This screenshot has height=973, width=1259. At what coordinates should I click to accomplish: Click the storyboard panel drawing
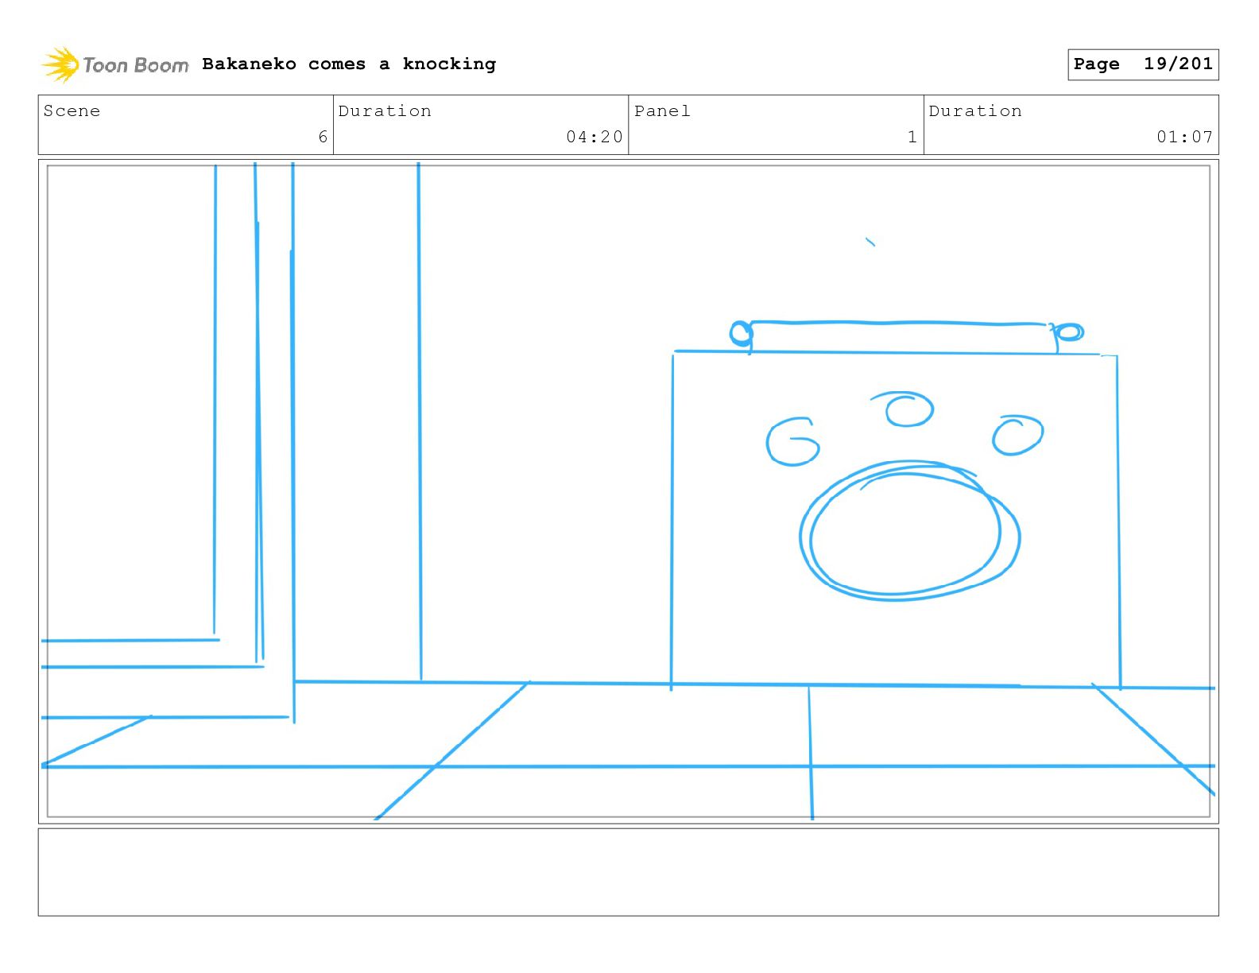[x=629, y=491]
